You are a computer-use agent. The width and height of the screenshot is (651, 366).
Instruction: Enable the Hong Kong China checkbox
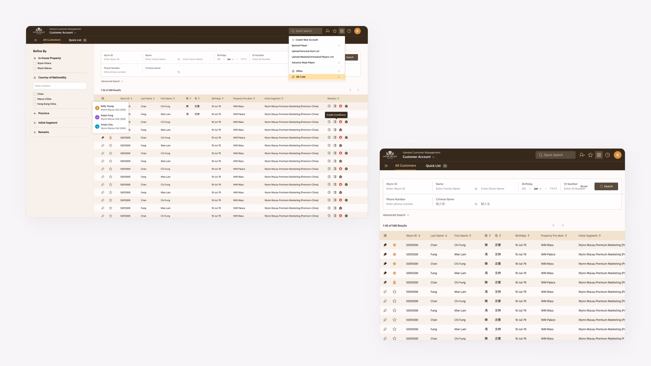point(34,104)
